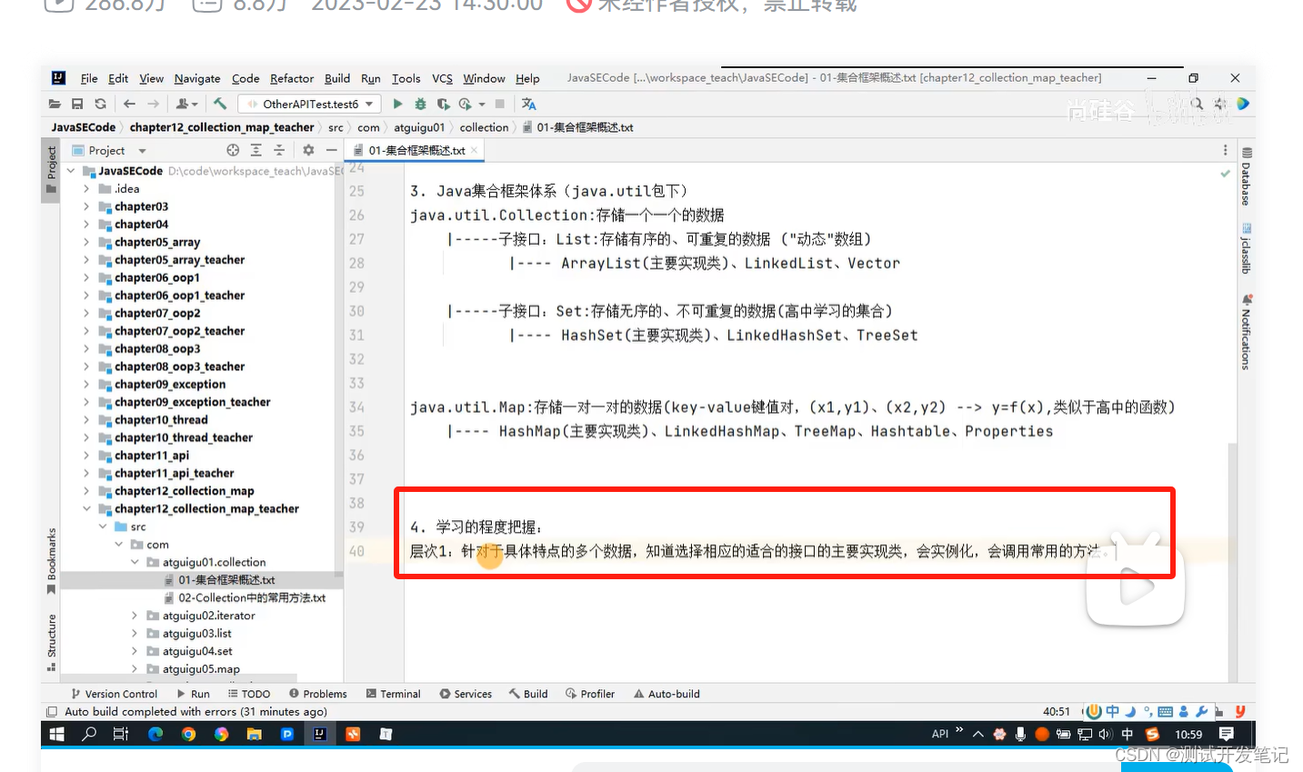Navigate back with the left arrow icon

129,104
